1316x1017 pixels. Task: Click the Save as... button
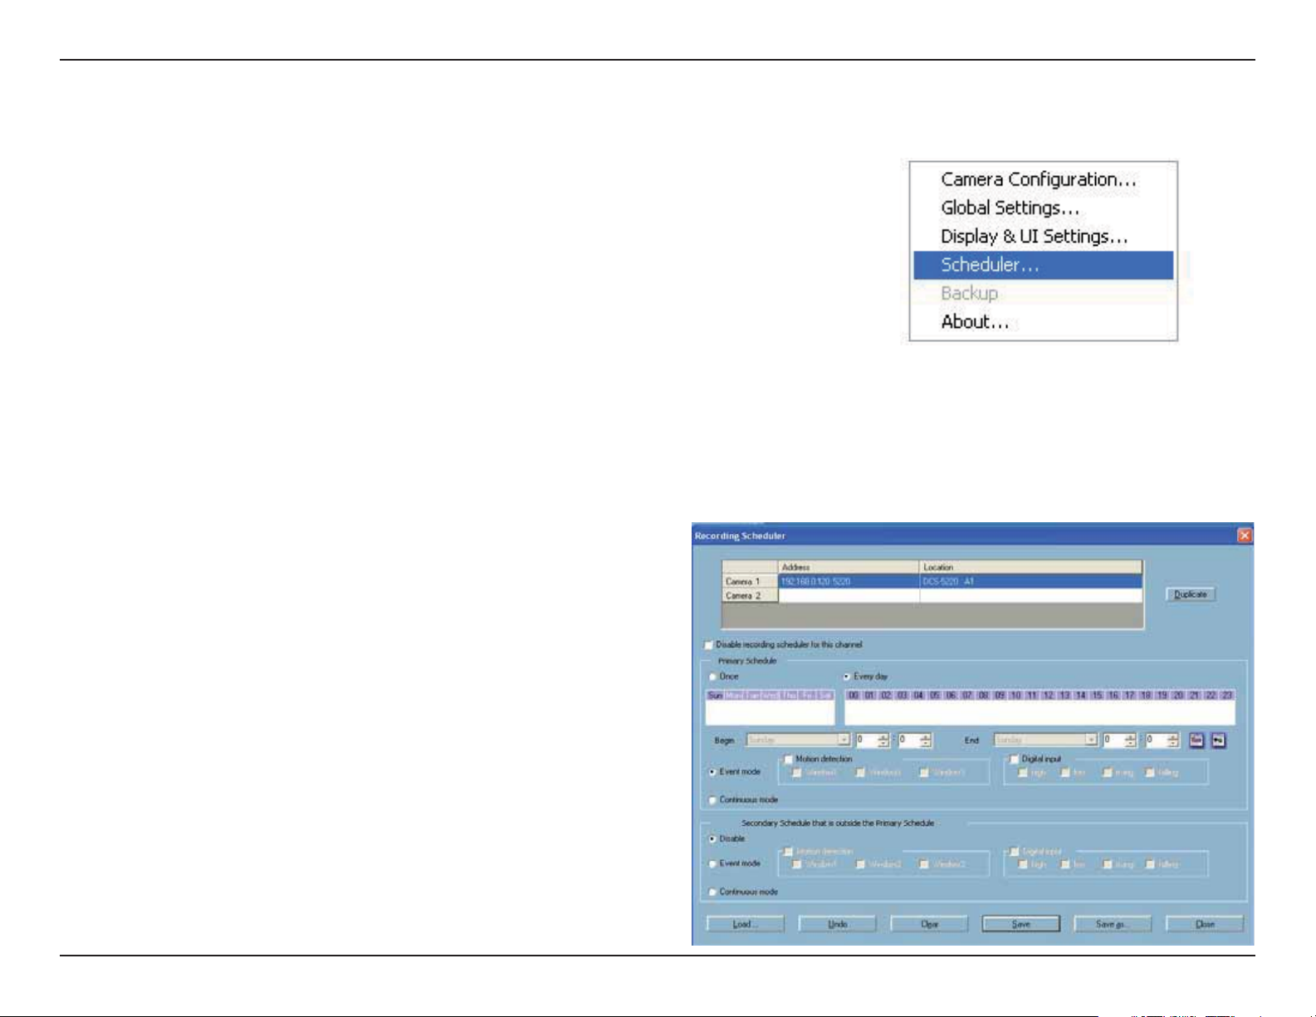click(1113, 924)
